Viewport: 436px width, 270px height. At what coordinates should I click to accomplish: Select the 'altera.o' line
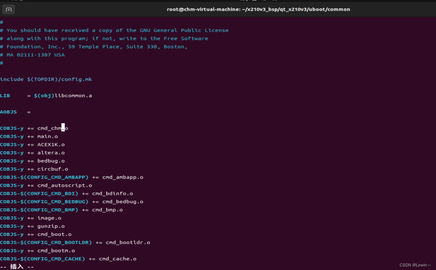point(32,153)
